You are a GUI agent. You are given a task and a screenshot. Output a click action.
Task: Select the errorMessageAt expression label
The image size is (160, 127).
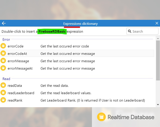click(20, 68)
